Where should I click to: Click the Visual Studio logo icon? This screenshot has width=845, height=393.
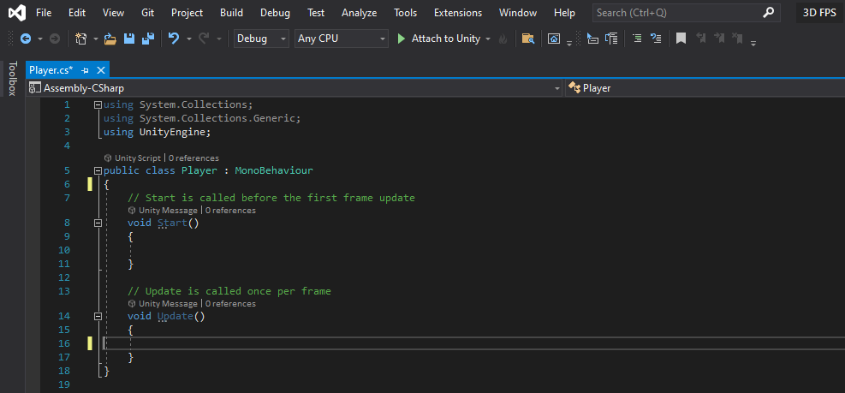coord(16,12)
